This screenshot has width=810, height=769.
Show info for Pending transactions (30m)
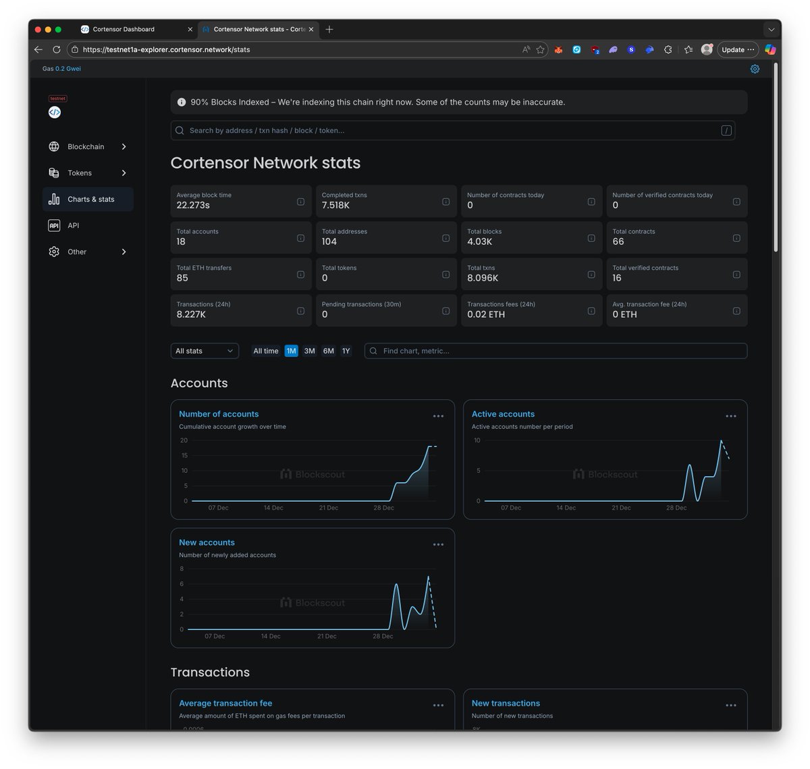click(x=446, y=311)
